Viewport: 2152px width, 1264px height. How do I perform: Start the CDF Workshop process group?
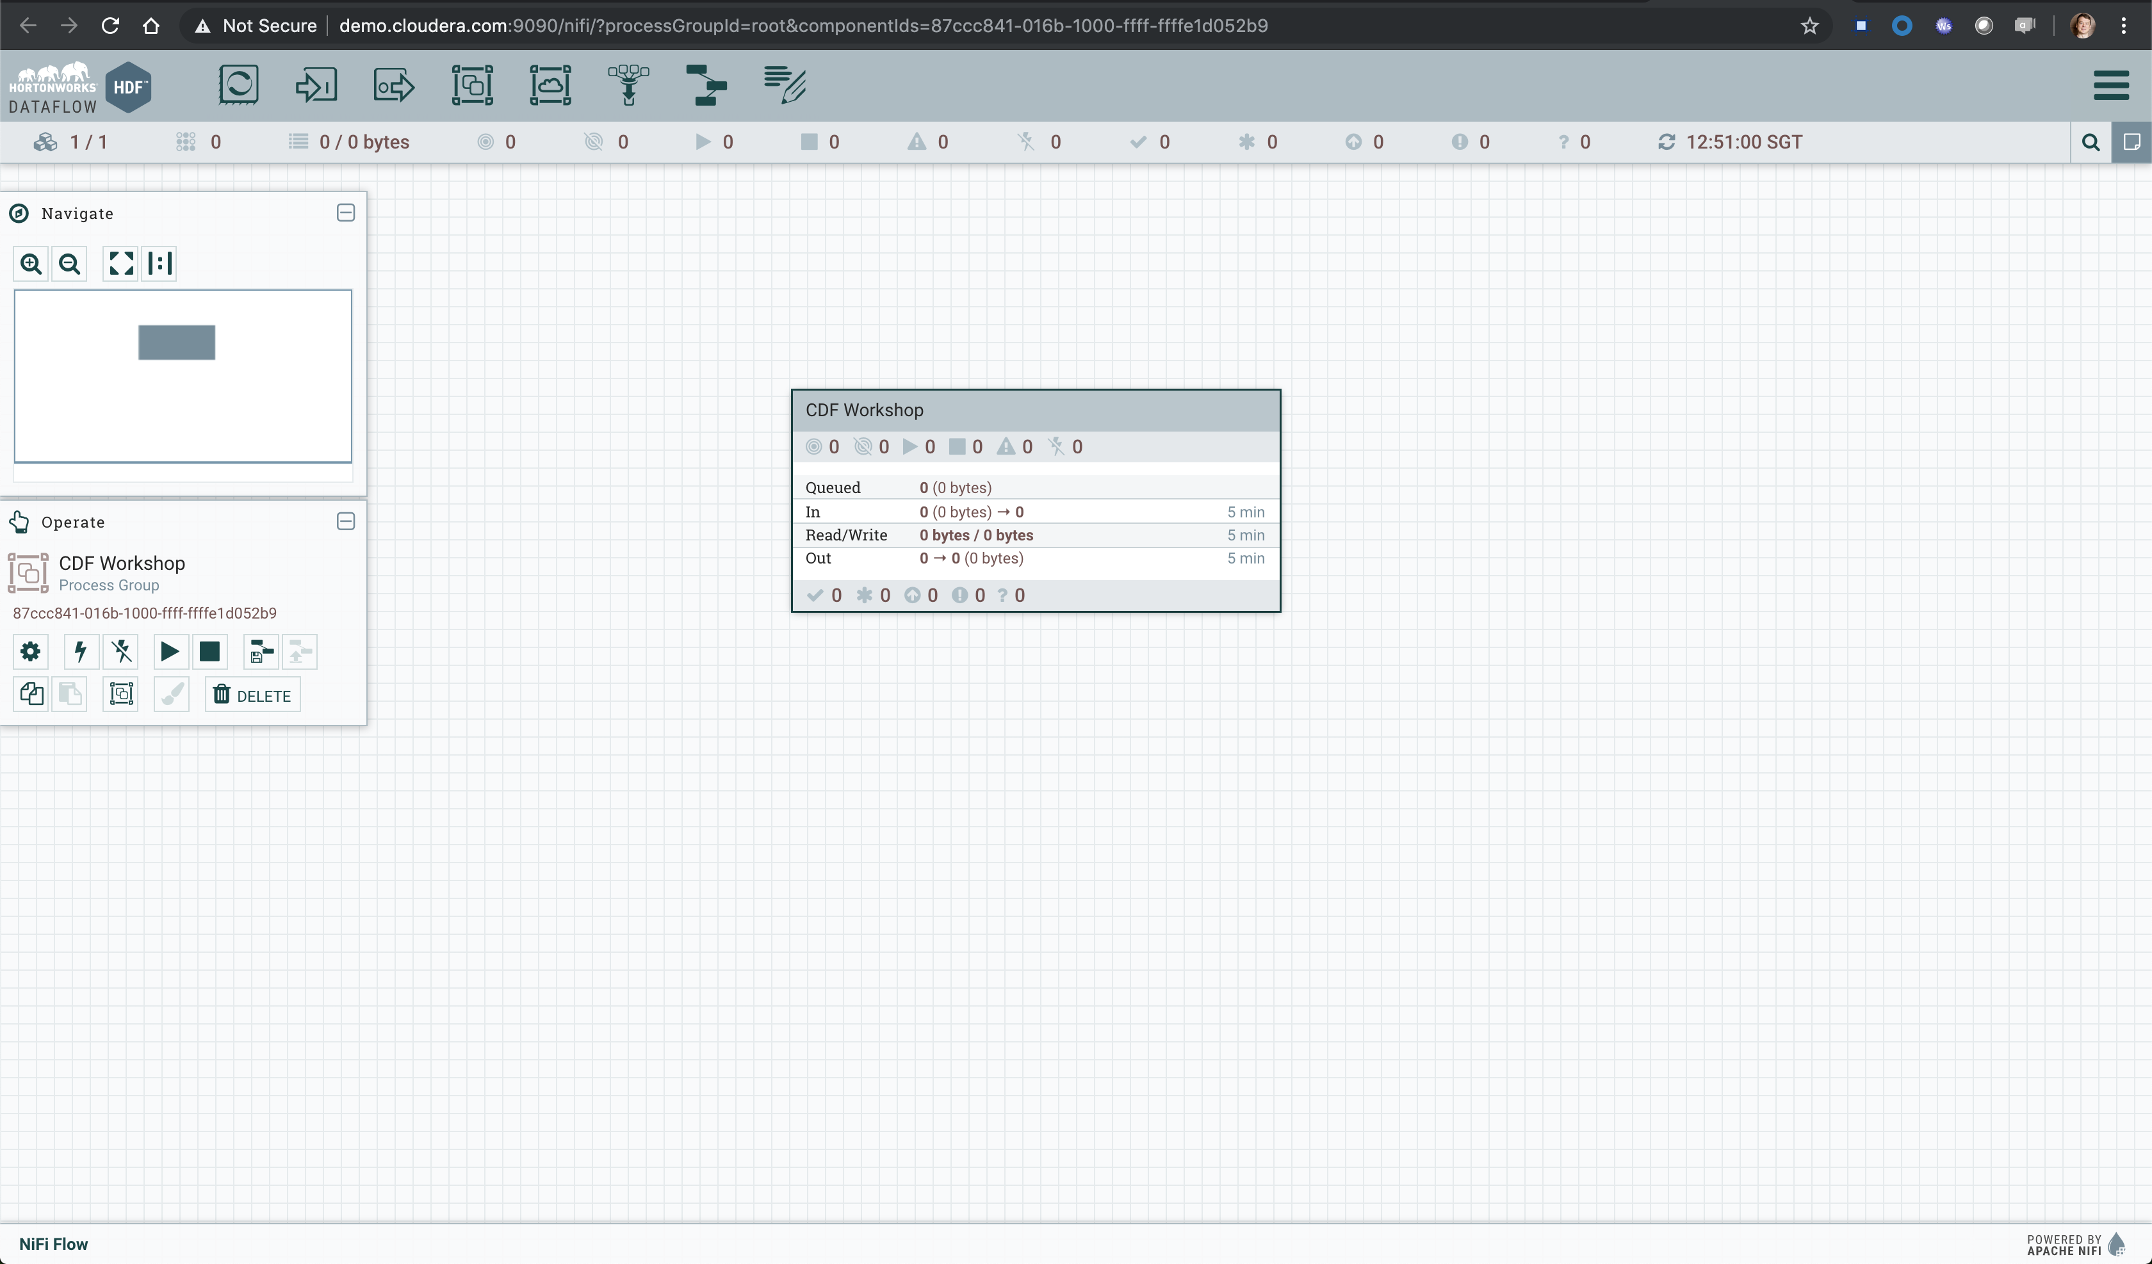pyautogui.click(x=169, y=652)
